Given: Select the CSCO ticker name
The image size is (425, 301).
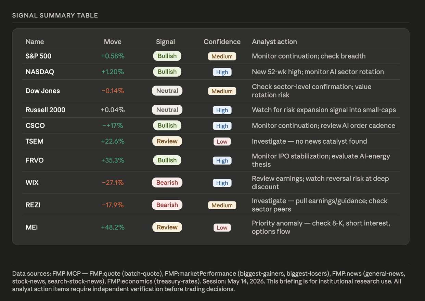Looking at the screenshot, I should point(35,126).
